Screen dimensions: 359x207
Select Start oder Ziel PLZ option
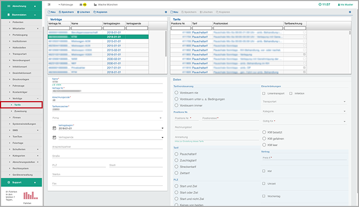[176, 192]
